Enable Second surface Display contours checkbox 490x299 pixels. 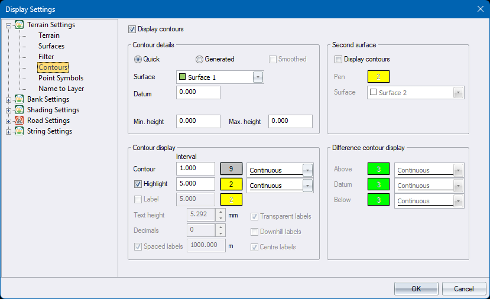point(338,59)
